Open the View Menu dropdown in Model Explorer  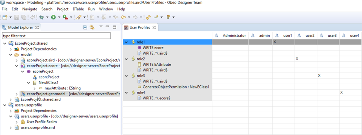point(101,27)
